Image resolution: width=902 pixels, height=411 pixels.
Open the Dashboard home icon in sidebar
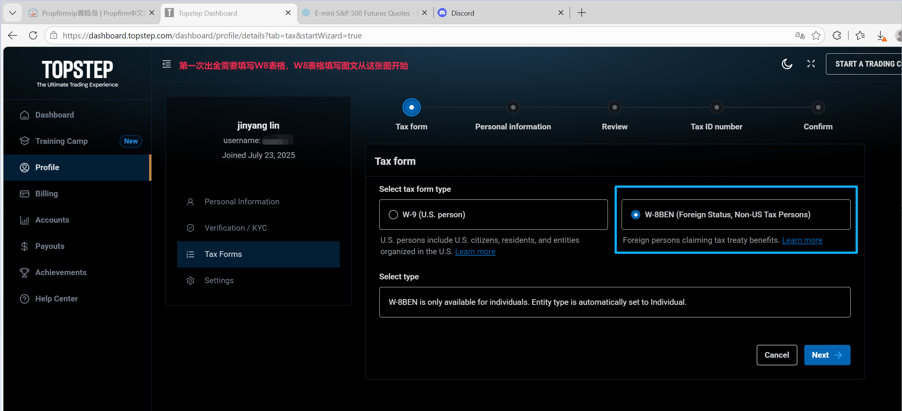[x=25, y=115]
